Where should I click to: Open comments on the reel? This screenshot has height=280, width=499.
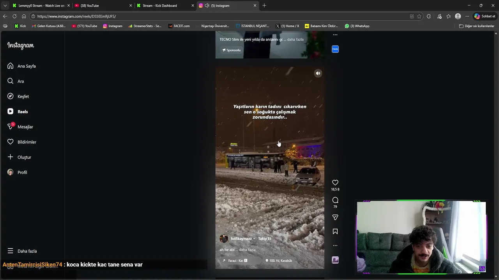coord(335,200)
